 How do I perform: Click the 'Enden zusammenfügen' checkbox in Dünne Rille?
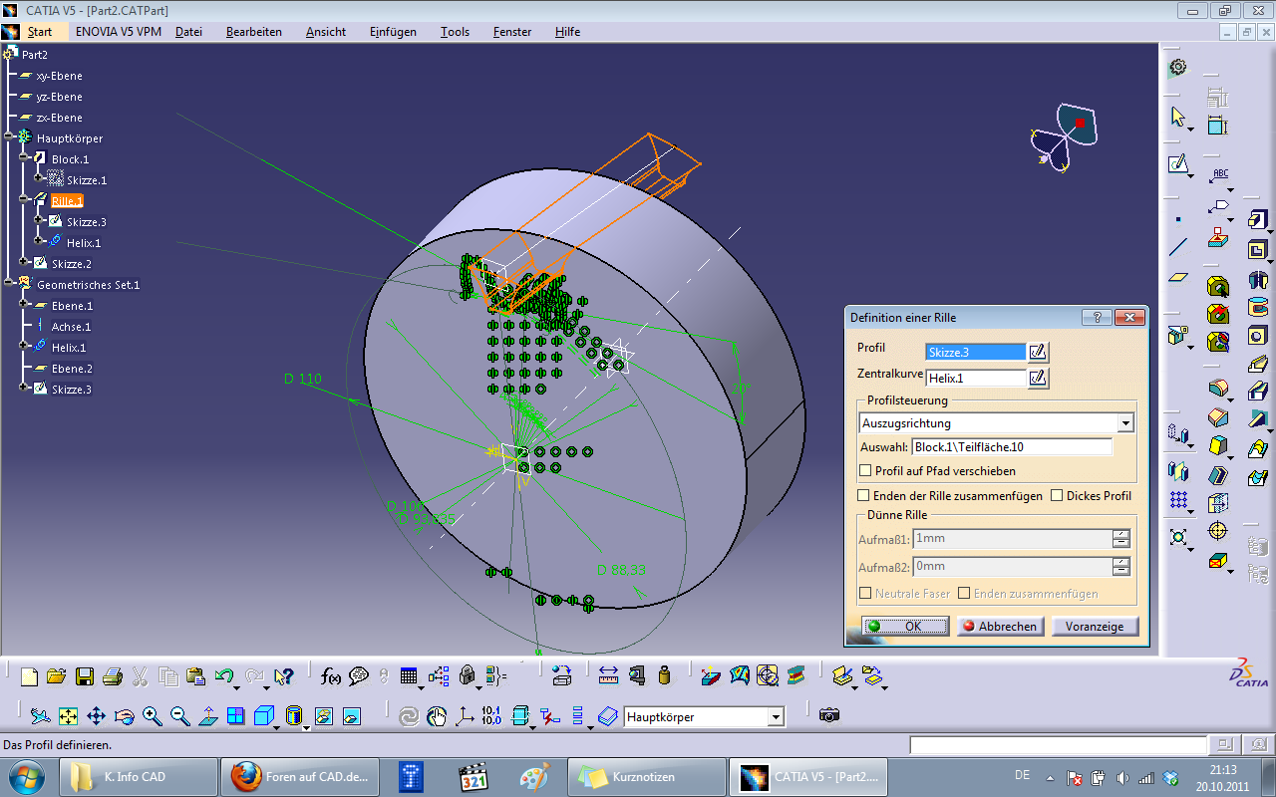point(964,594)
